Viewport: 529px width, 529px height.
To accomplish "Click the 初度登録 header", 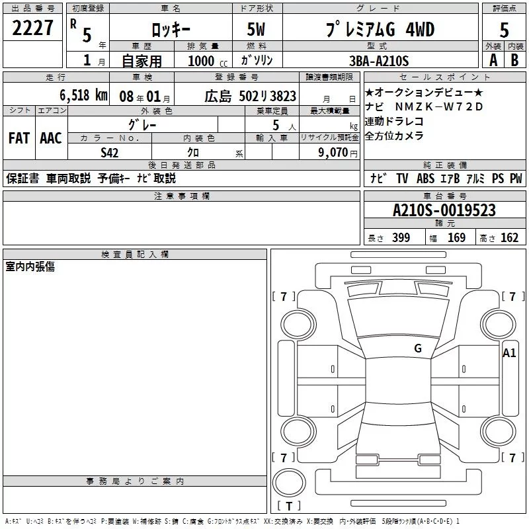I will (x=88, y=9).
